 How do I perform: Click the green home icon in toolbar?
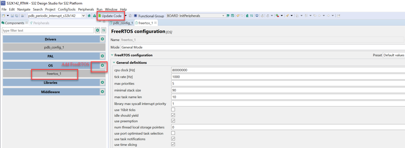[89, 16]
